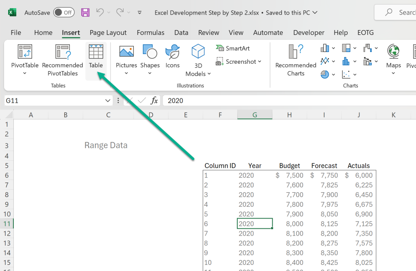Open the Name Box dropdown arrow
The height and width of the screenshot is (271, 416).
point(107,101)
